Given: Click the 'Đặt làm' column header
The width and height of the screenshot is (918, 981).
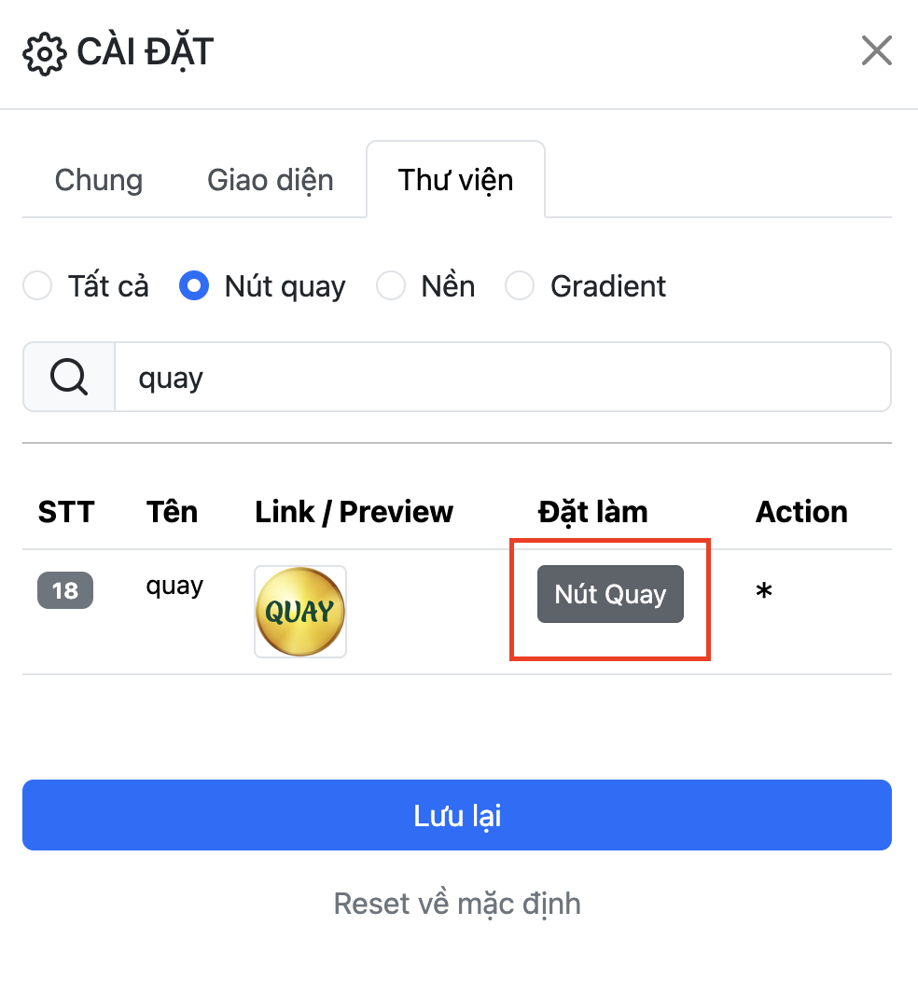Looking at the screenshot, I should [x=593, y=511].
